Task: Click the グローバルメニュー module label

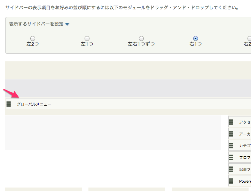Action: click(34, 104)
